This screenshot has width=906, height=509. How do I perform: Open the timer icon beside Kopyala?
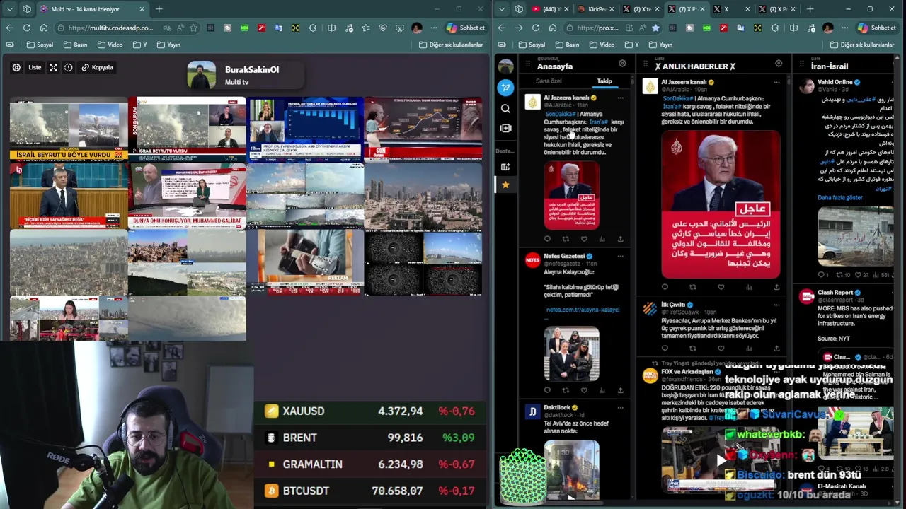coord(69,67)
